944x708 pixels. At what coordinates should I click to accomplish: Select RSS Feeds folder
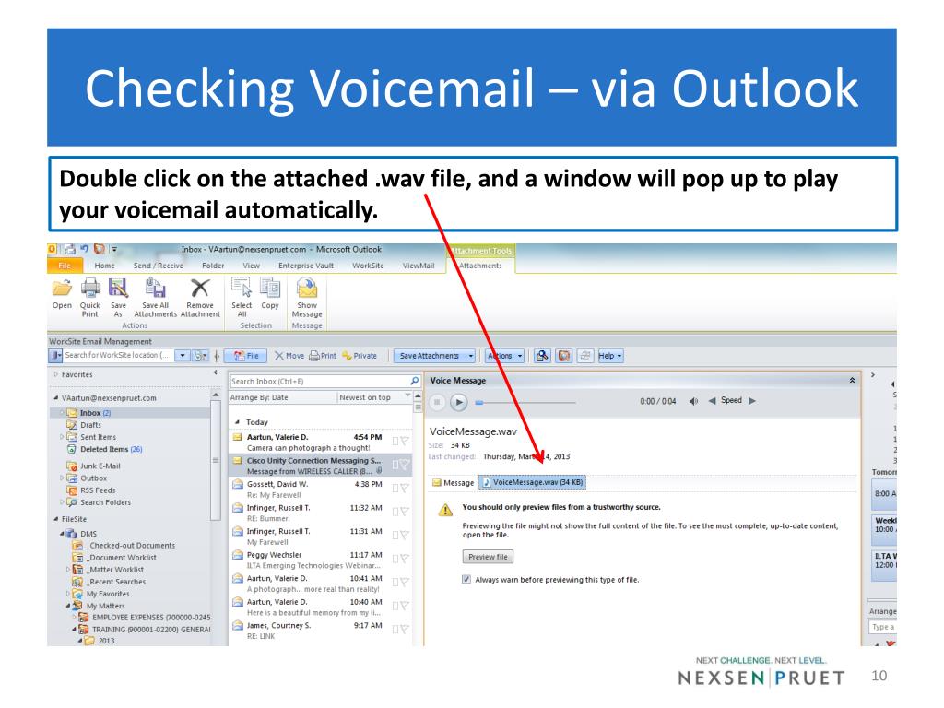[x=98, y=490]
